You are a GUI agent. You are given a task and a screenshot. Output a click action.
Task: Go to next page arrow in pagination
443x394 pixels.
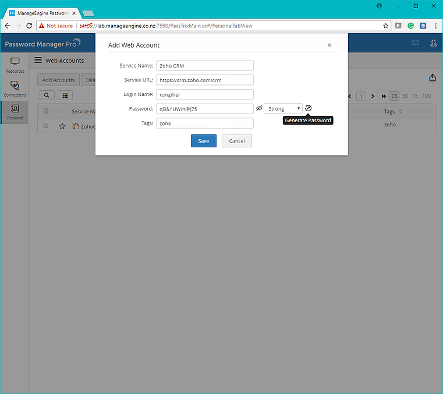coord(373,96)
